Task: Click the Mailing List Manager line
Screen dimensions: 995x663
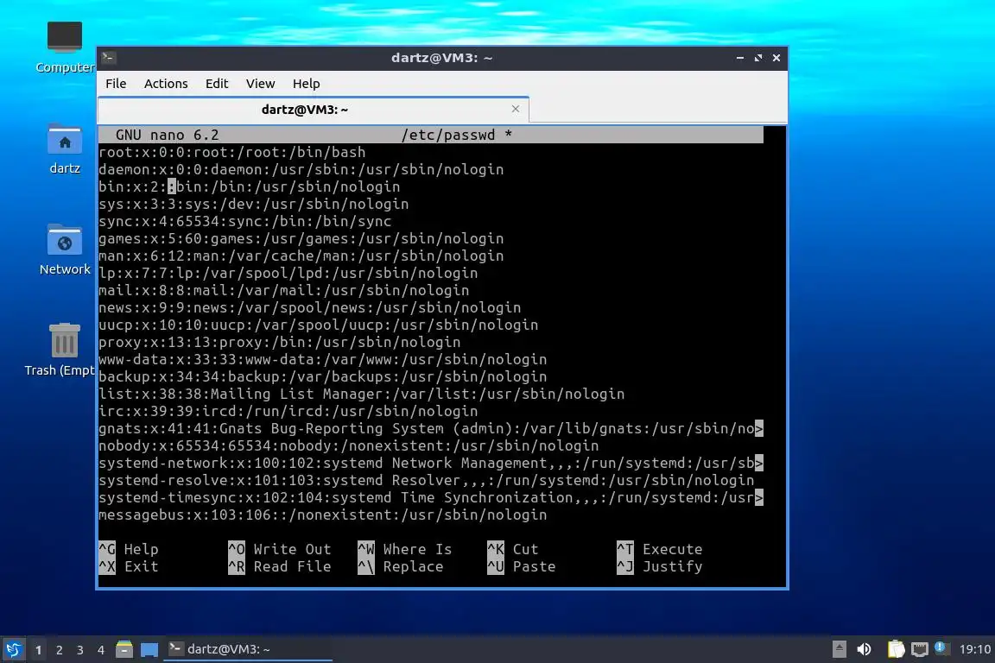Action: pos(362,394)
